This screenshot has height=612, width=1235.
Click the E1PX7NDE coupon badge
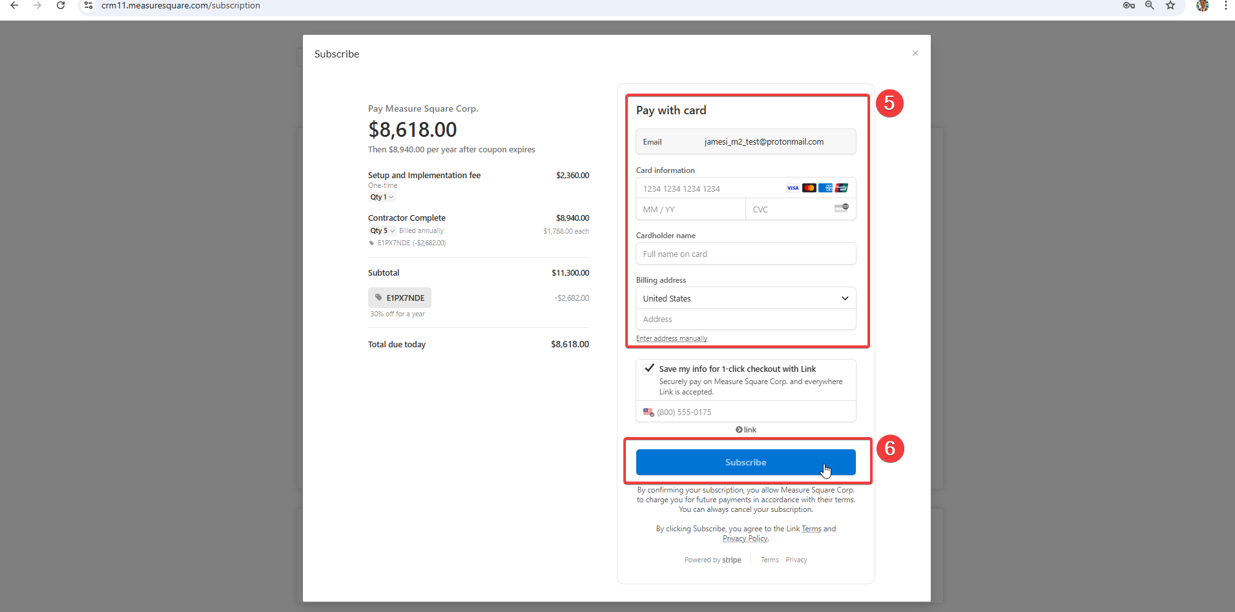pyautogui.click(x=400, y=298)
